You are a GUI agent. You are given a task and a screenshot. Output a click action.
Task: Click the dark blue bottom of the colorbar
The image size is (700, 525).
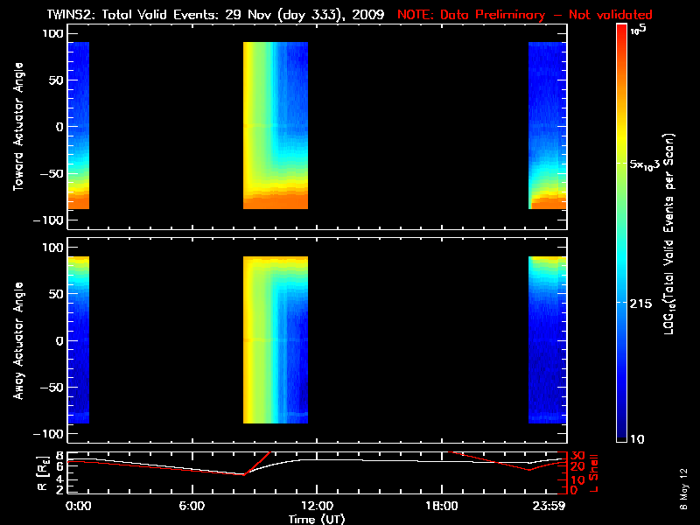tap(622, 432)
